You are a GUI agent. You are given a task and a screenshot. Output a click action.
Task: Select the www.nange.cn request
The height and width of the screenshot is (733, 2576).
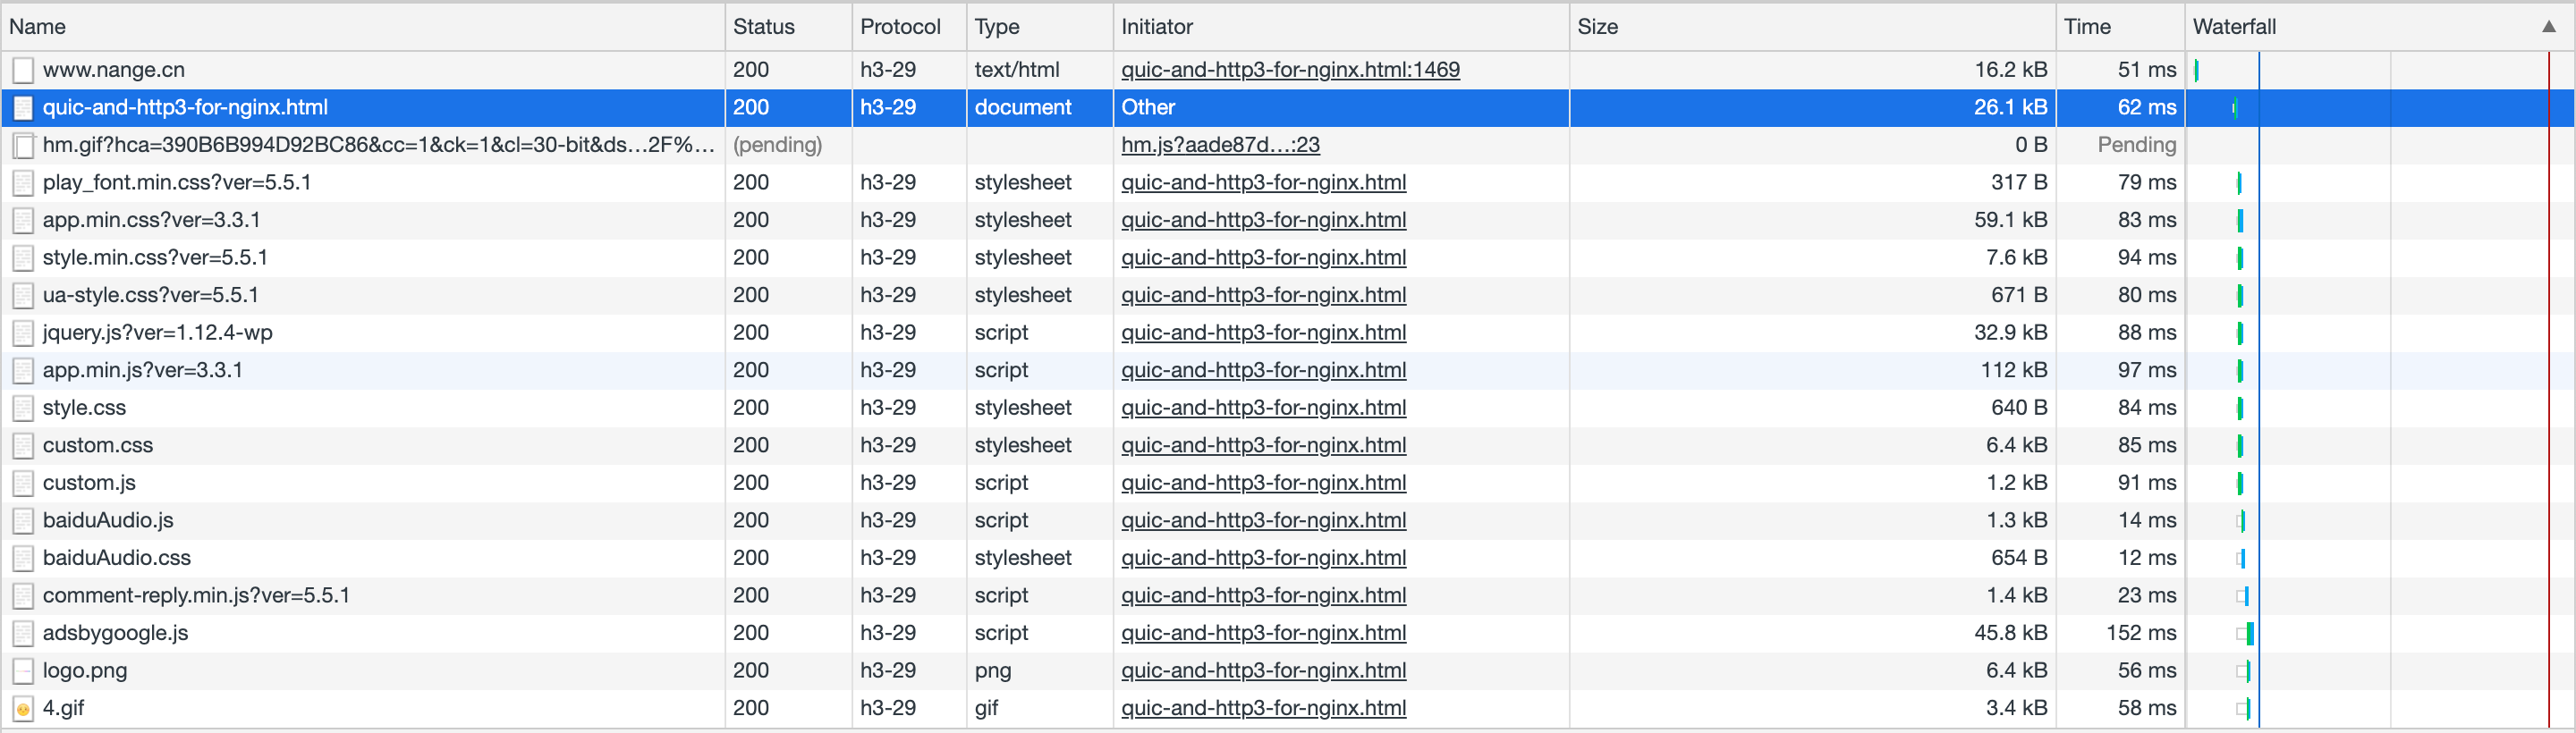(114, 70)
